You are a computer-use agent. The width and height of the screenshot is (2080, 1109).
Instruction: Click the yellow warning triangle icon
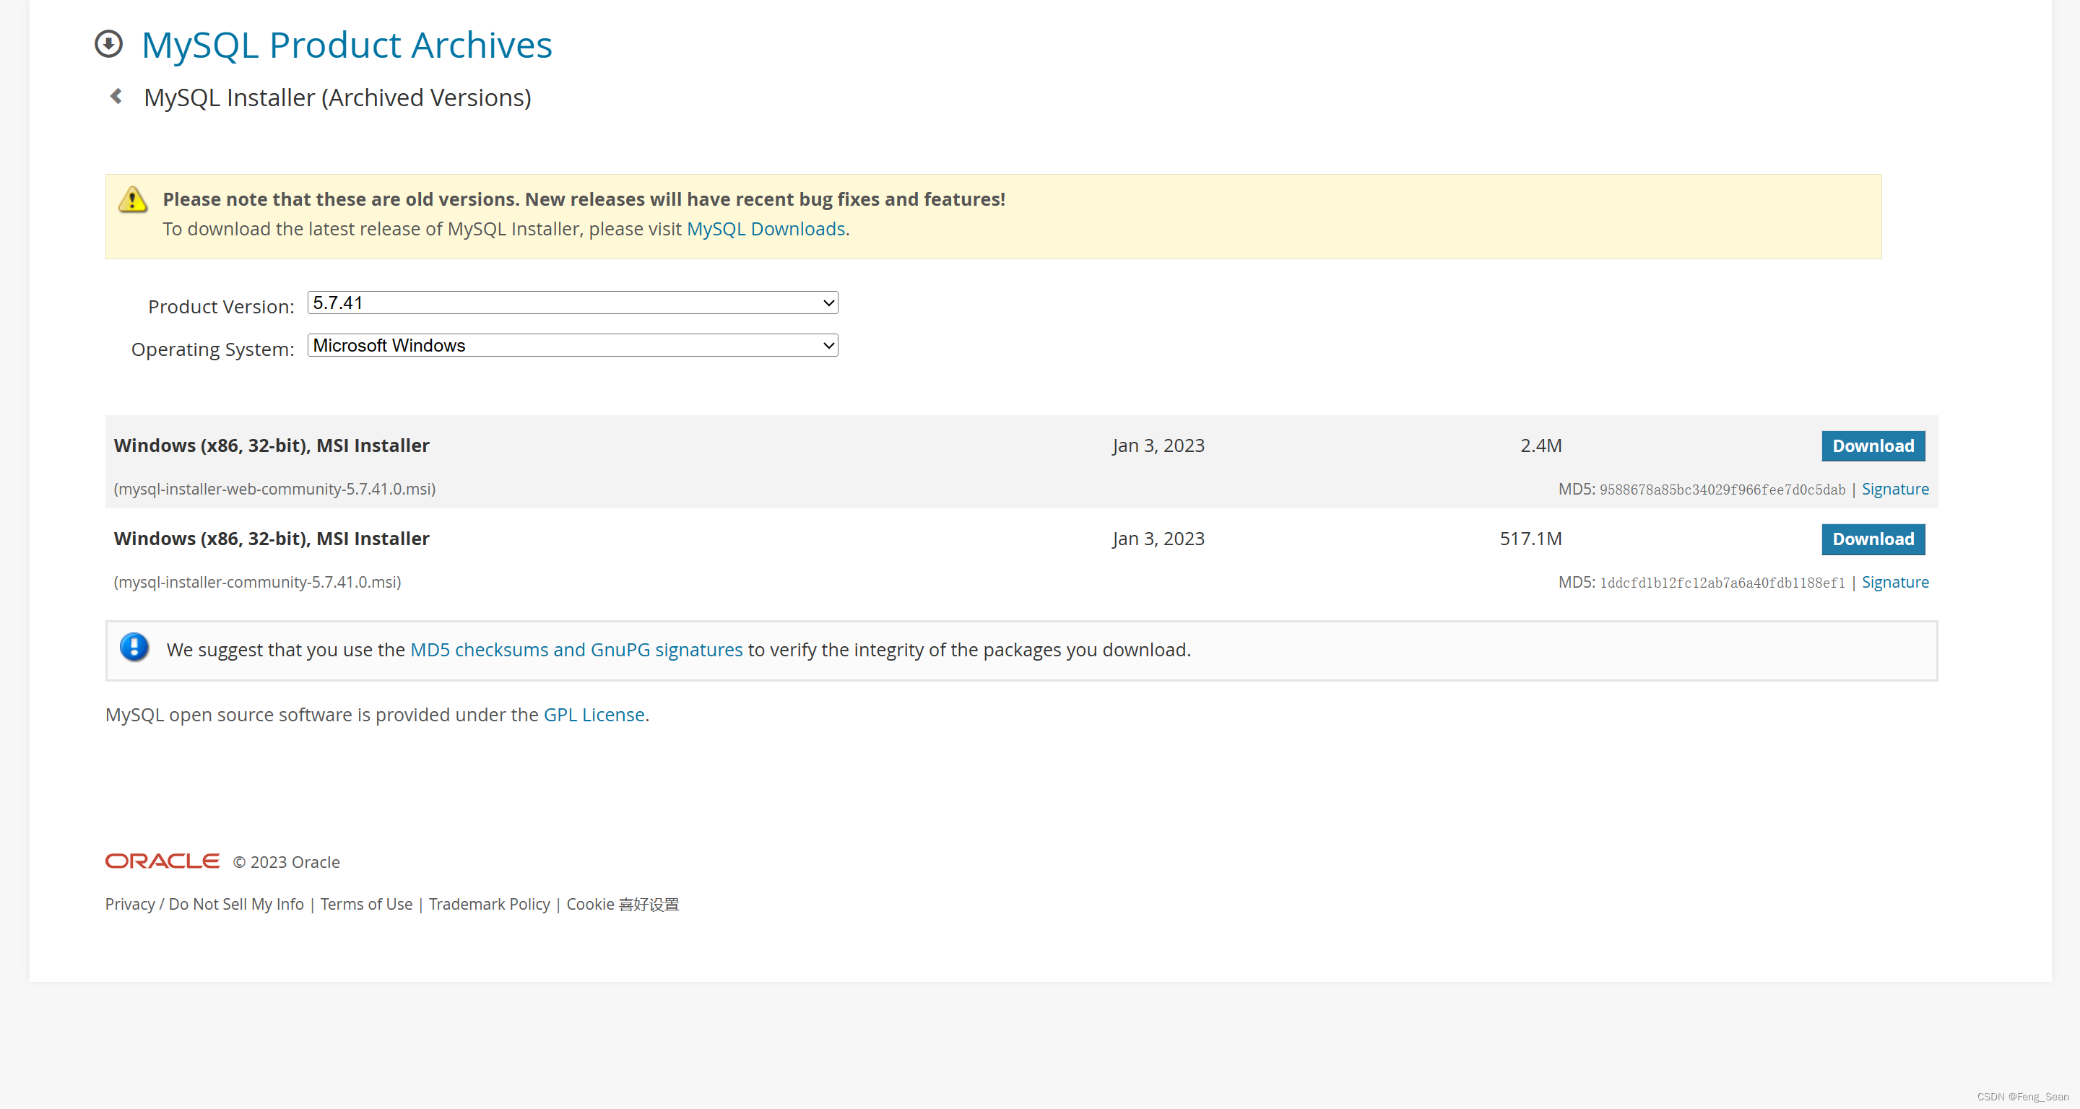point(133,199)
